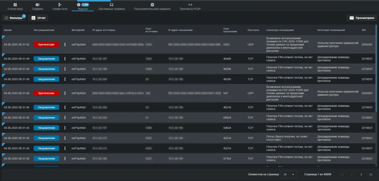Image resolution: width=379 pixels, height=181 pixels.
Task: Expand the items per page dropdown
Action: click(289, 174)
